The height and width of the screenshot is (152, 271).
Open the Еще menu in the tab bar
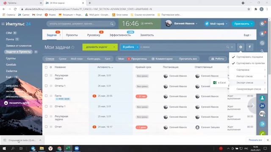pos(247,35)
